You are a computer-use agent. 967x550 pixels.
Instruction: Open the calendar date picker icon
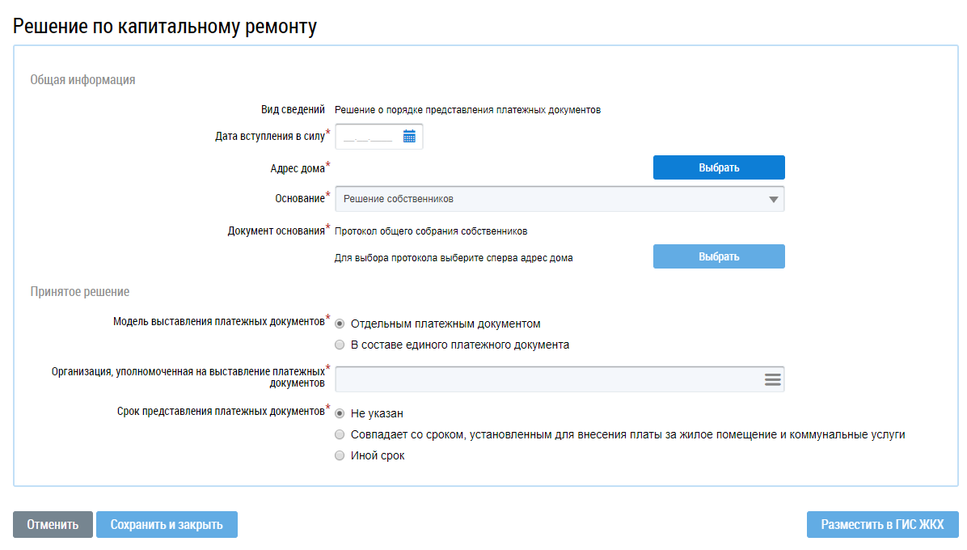[409, 137]
